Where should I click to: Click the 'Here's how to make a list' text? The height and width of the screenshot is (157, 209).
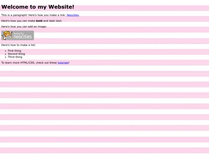(x=19, y=45)
